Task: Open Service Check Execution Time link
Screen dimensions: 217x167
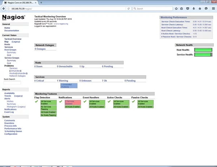Action: pyautogui.click(x=176, y=22)
